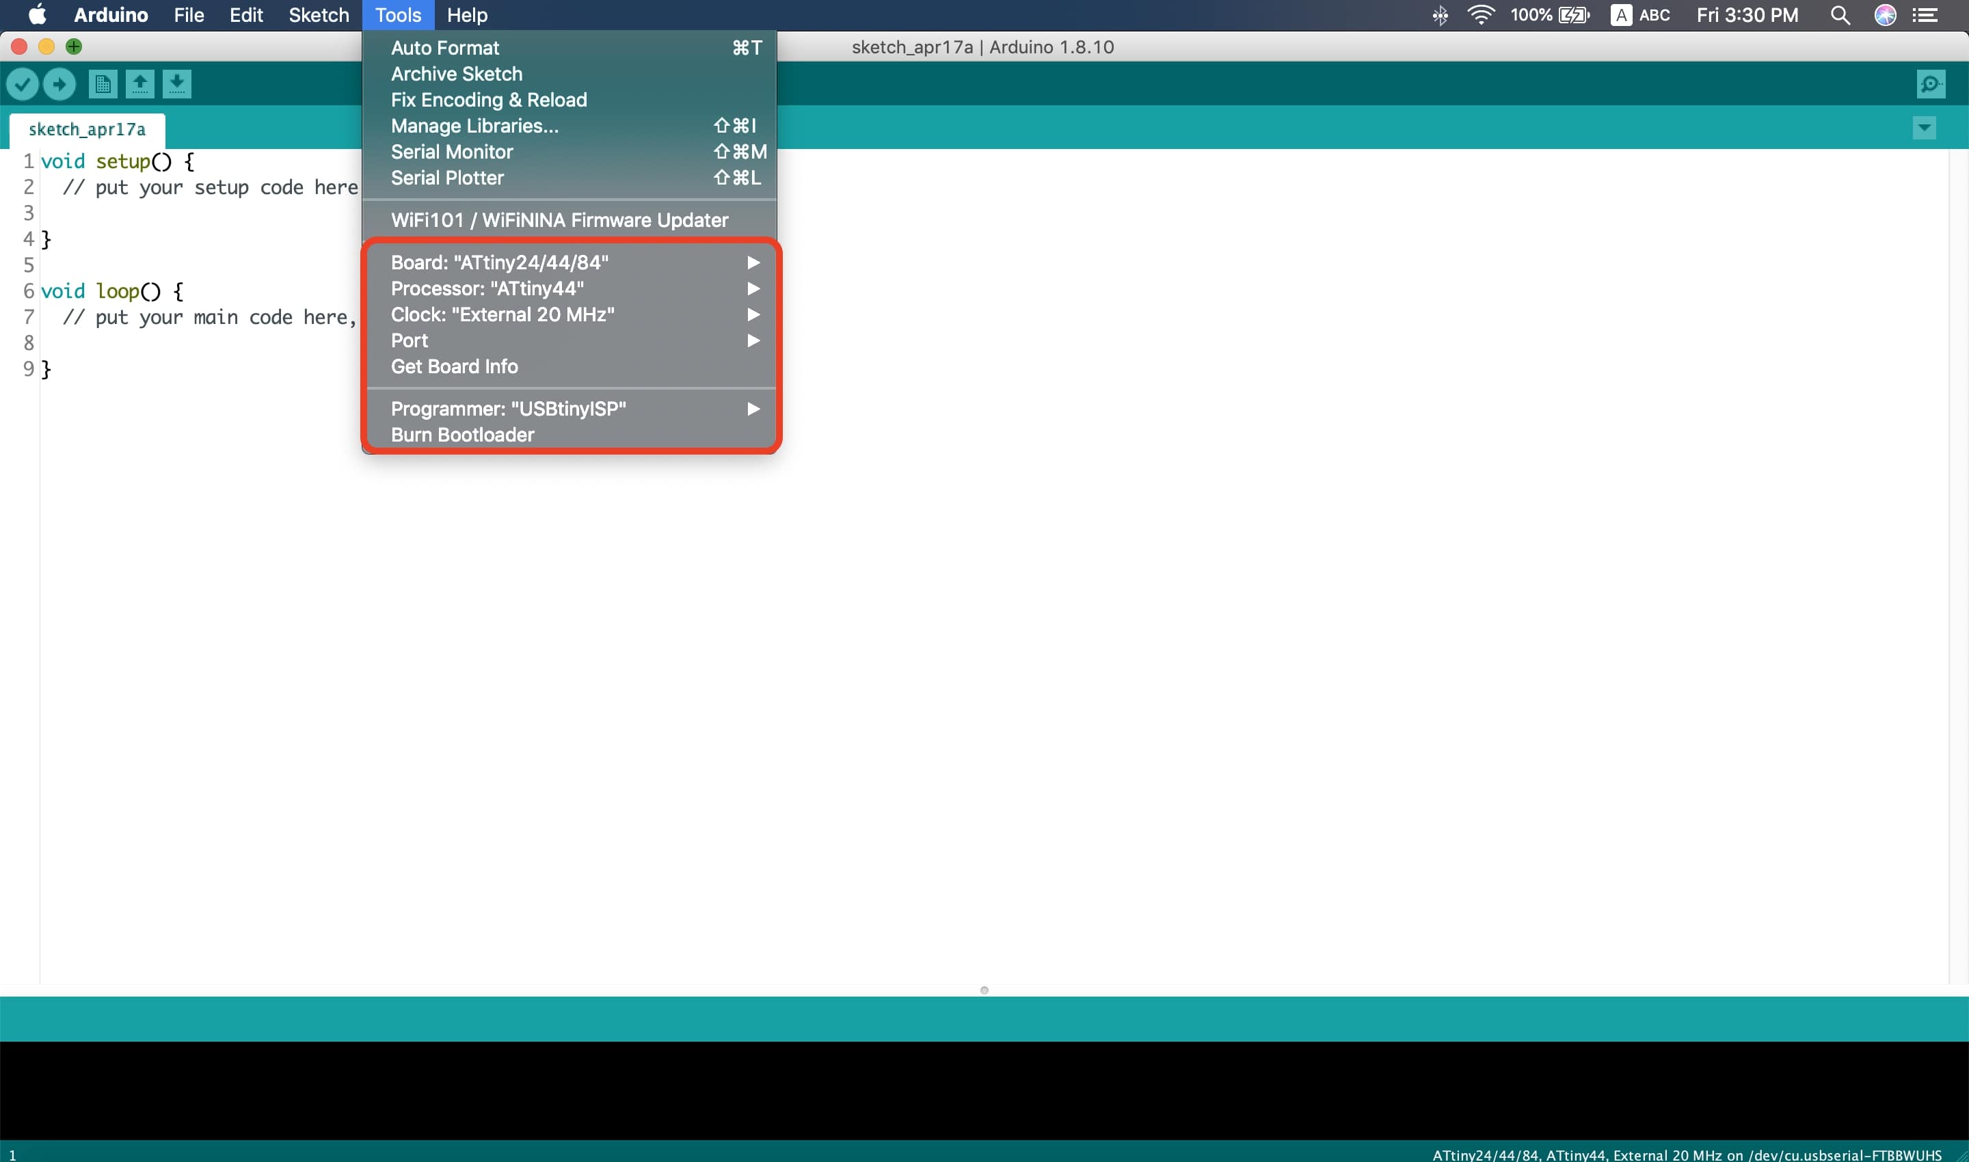
Task: Choose Fix Encoding & Reload
Action: [x=570, y=99]
